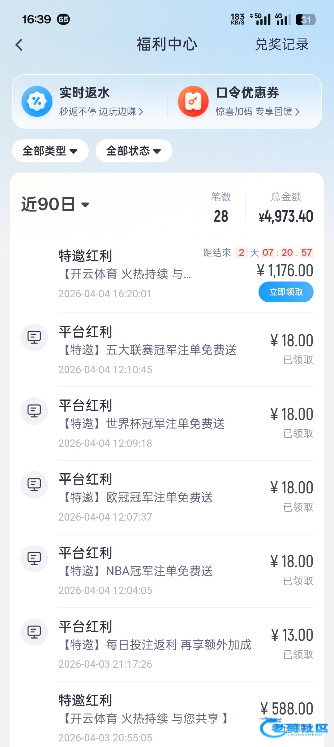Tap the back arrow icon
The image size is (334, 747).
coord(19,45)
